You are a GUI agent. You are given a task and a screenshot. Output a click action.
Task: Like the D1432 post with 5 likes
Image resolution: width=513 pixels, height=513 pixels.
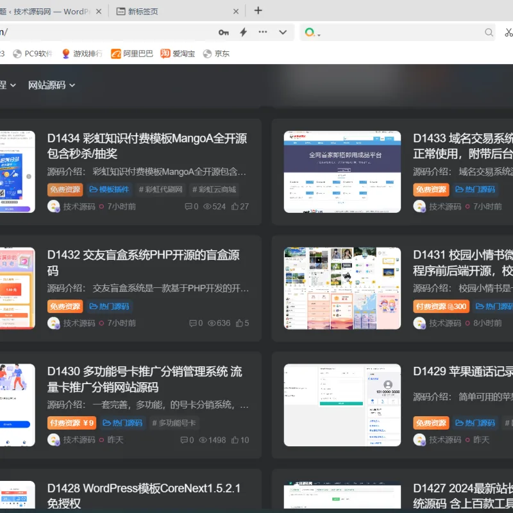pyautogui.click(x=242, y=323)
